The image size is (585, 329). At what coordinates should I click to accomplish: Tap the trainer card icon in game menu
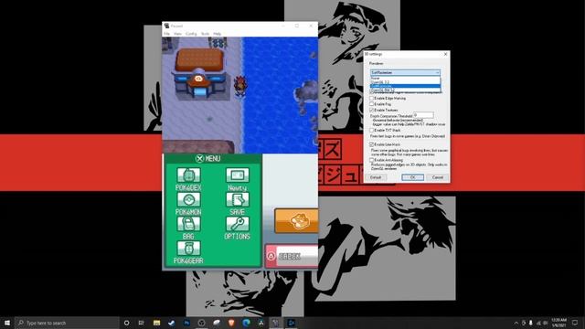238,175
